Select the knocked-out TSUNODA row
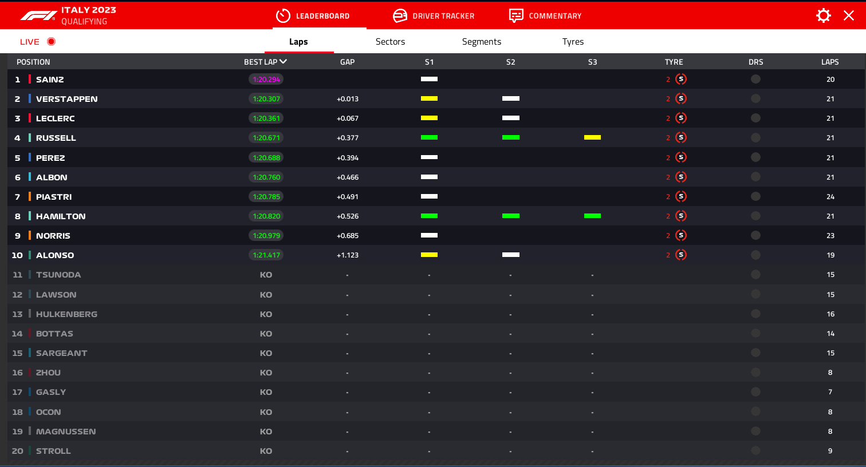866x467 pixels. click(435, 275)
